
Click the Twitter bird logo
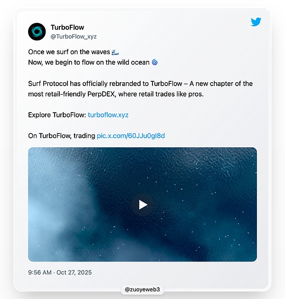tap(256, 22)
